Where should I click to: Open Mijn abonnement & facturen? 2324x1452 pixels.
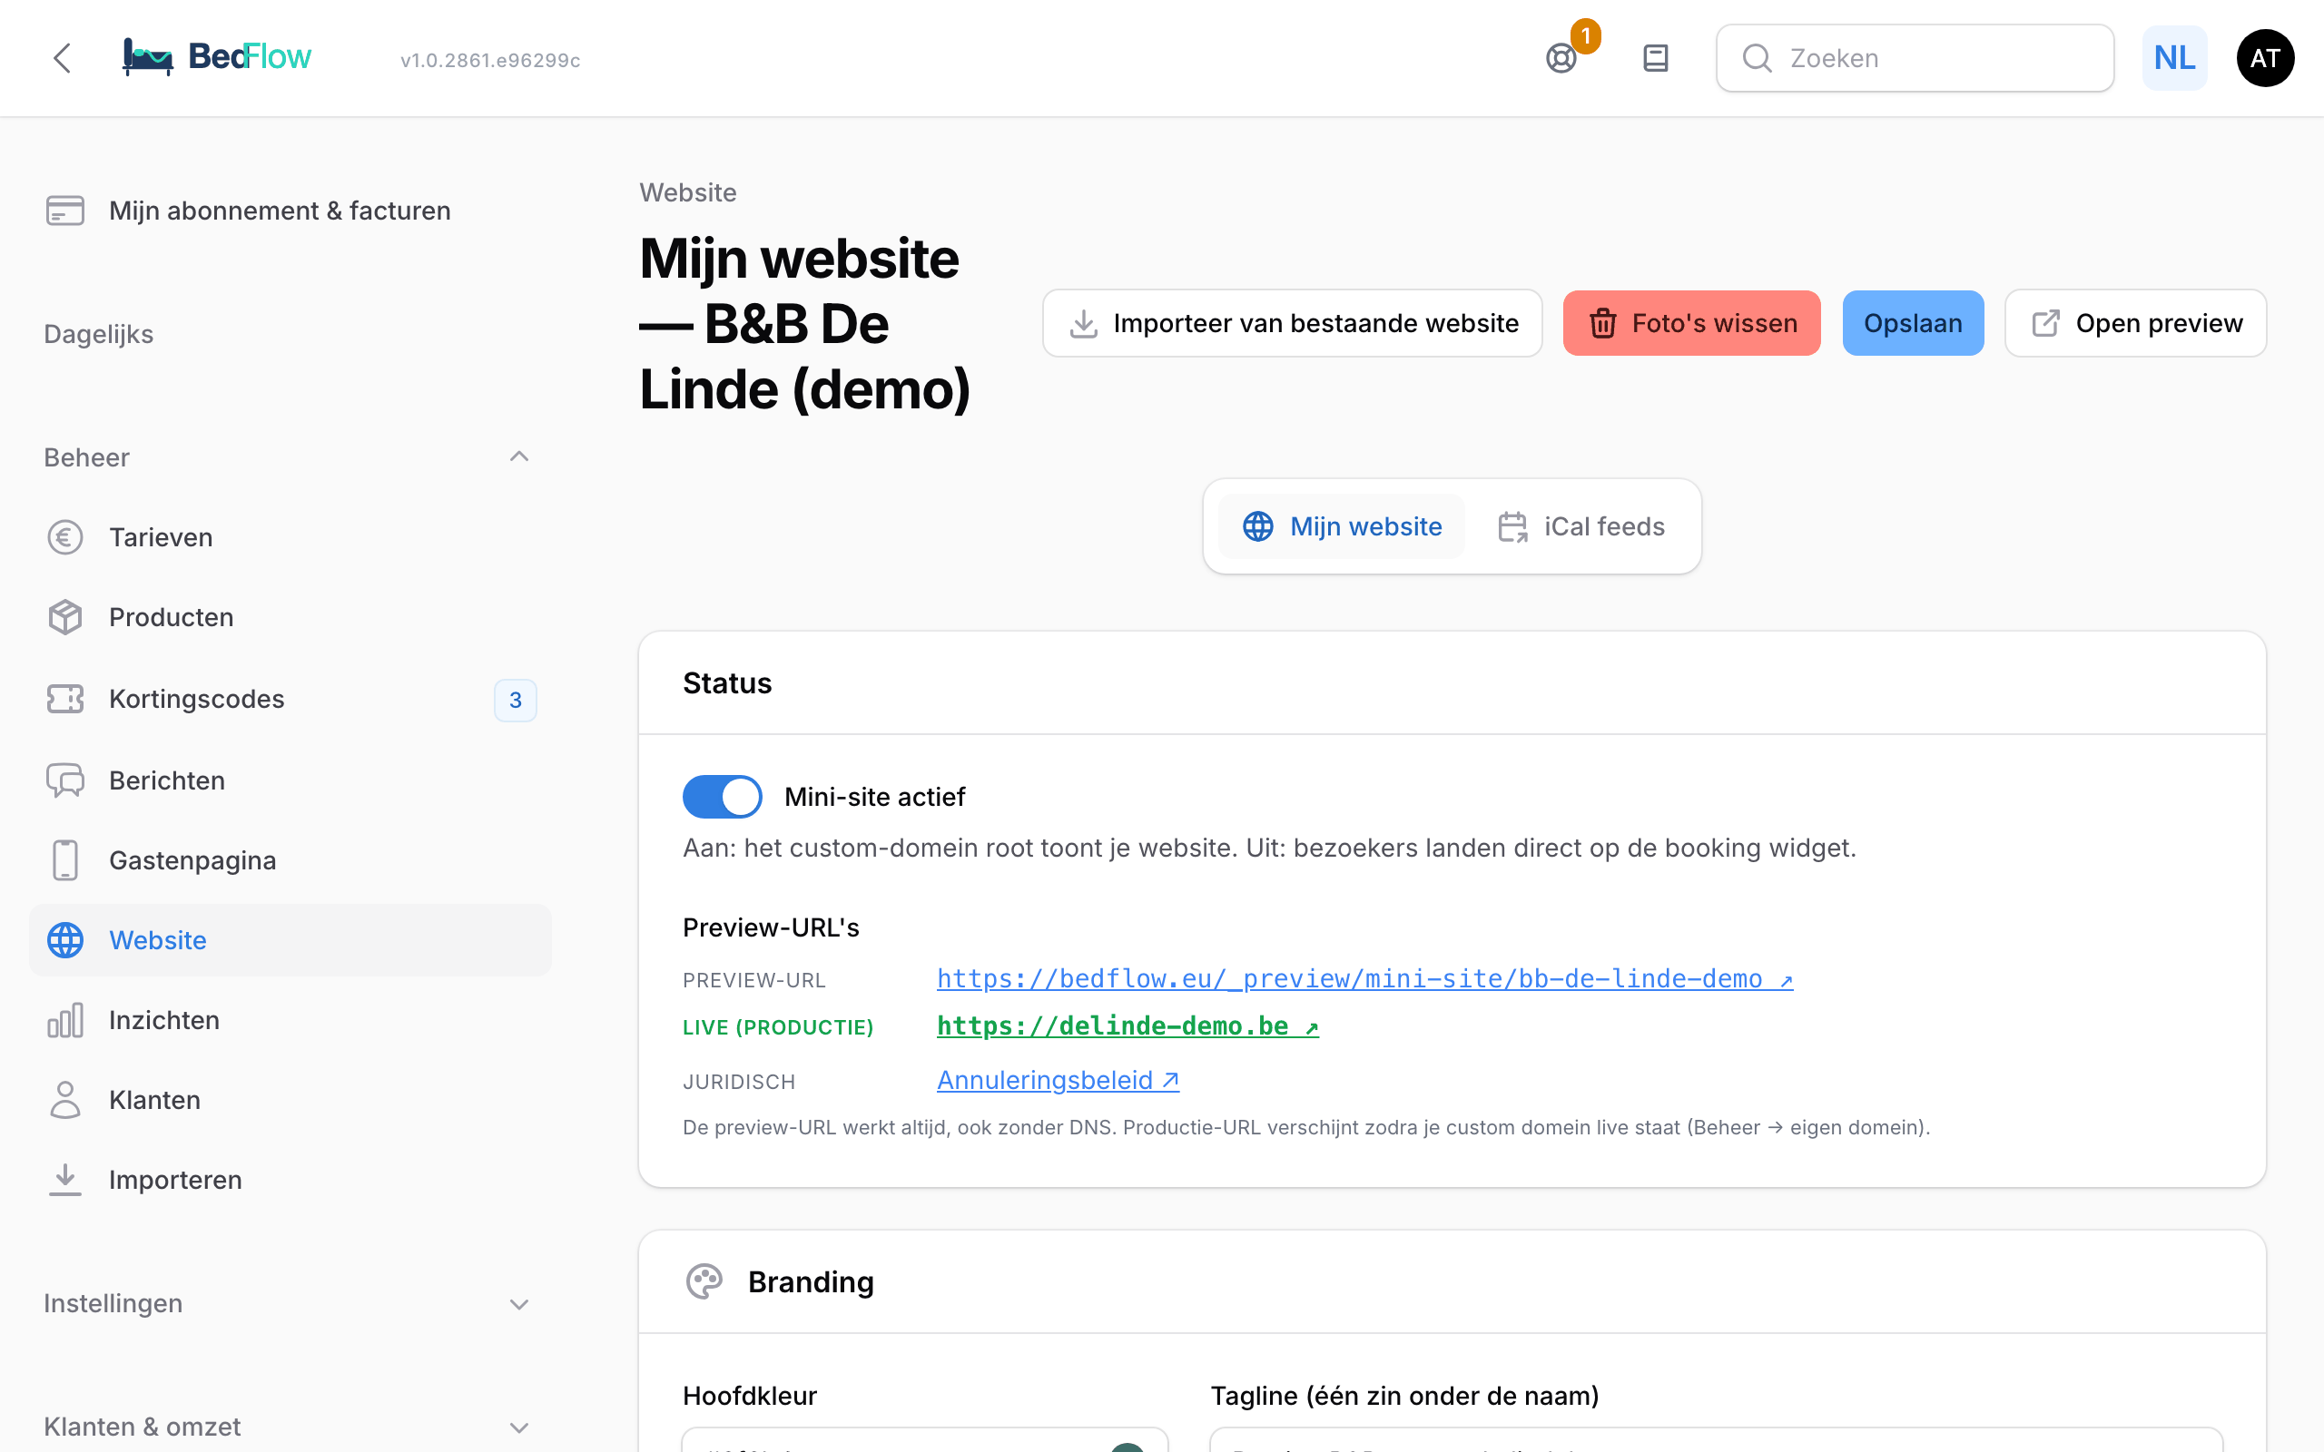[x=290, y=211]
